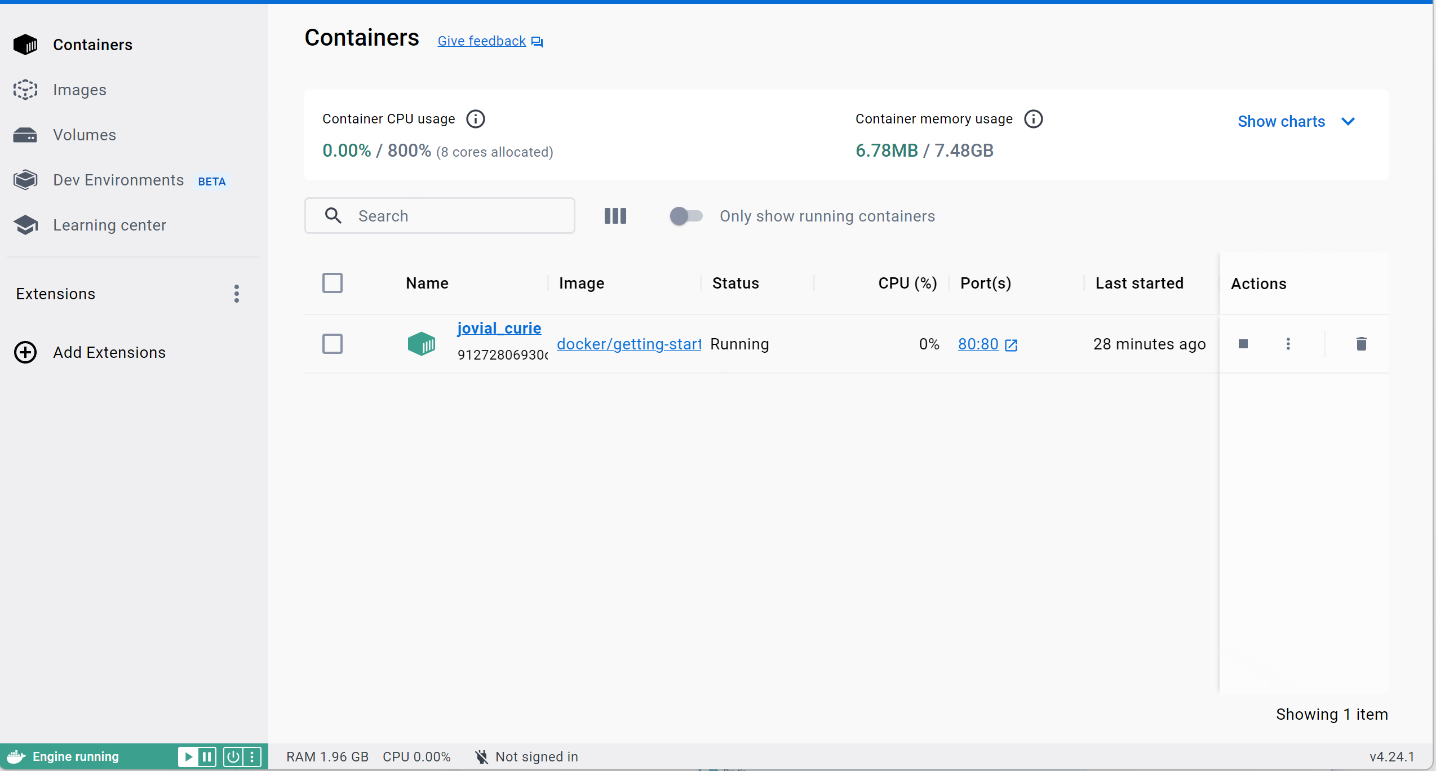Stop the jovial_curie container
This screenshot has width=1436, height=771.
1243,344
